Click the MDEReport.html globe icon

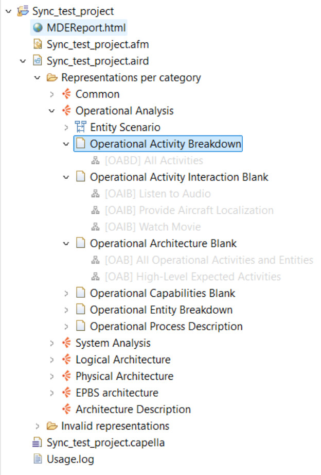37,28
